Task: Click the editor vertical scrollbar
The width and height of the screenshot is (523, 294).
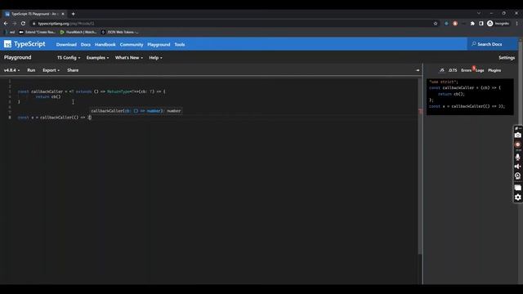Action: [x=420, y=167]
